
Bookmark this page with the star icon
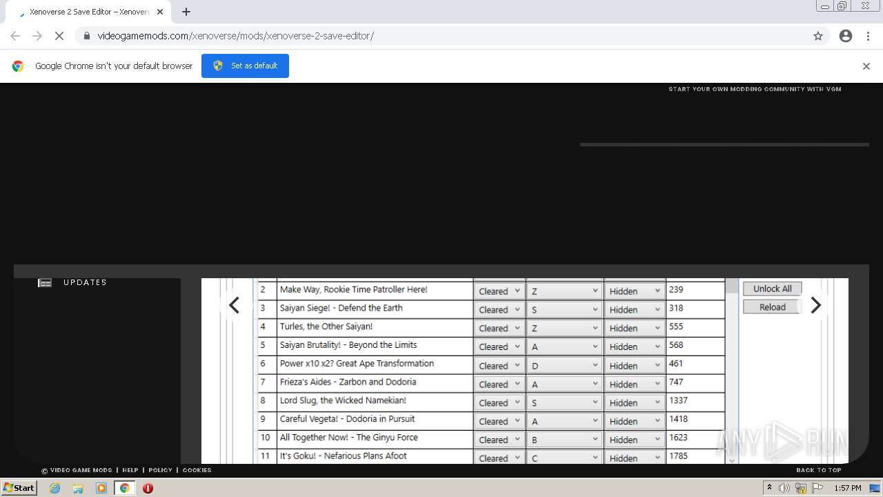tap(818, 36)
